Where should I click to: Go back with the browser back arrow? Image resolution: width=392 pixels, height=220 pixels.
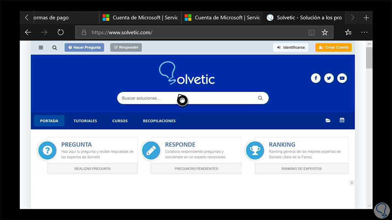28,32
